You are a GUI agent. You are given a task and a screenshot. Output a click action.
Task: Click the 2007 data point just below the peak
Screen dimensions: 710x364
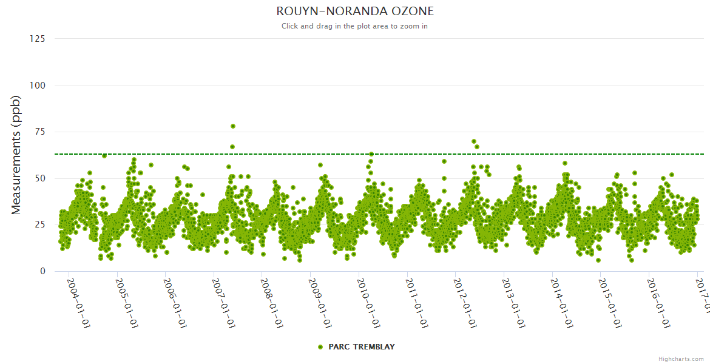(x=232, y=147)
